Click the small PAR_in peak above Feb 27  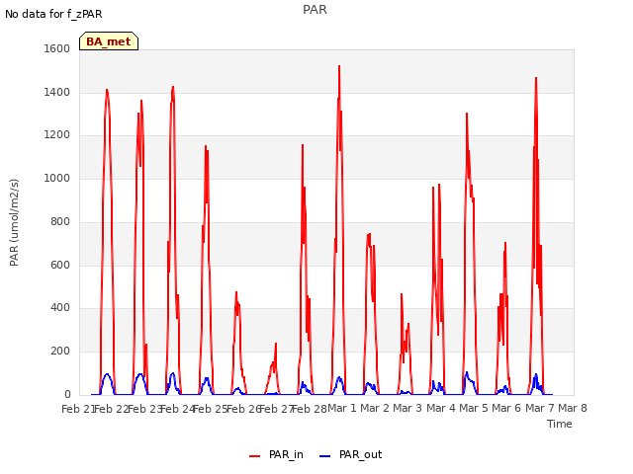coord(276,345)
